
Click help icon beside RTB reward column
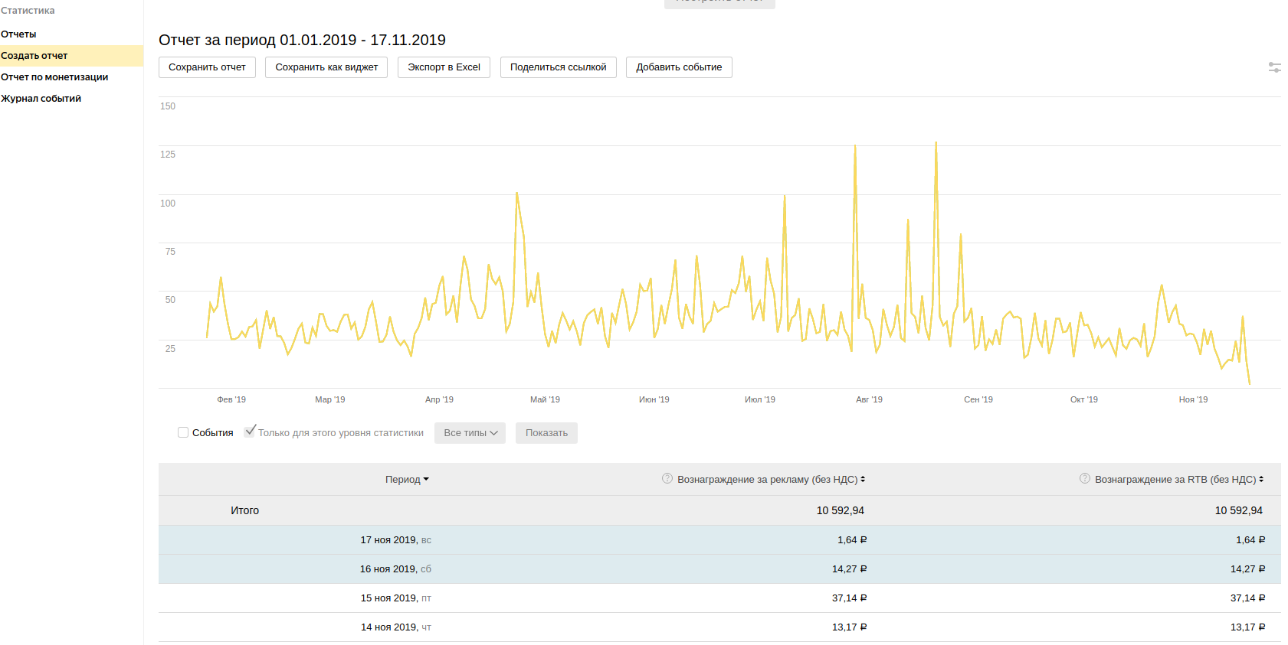coord(1084,479)
